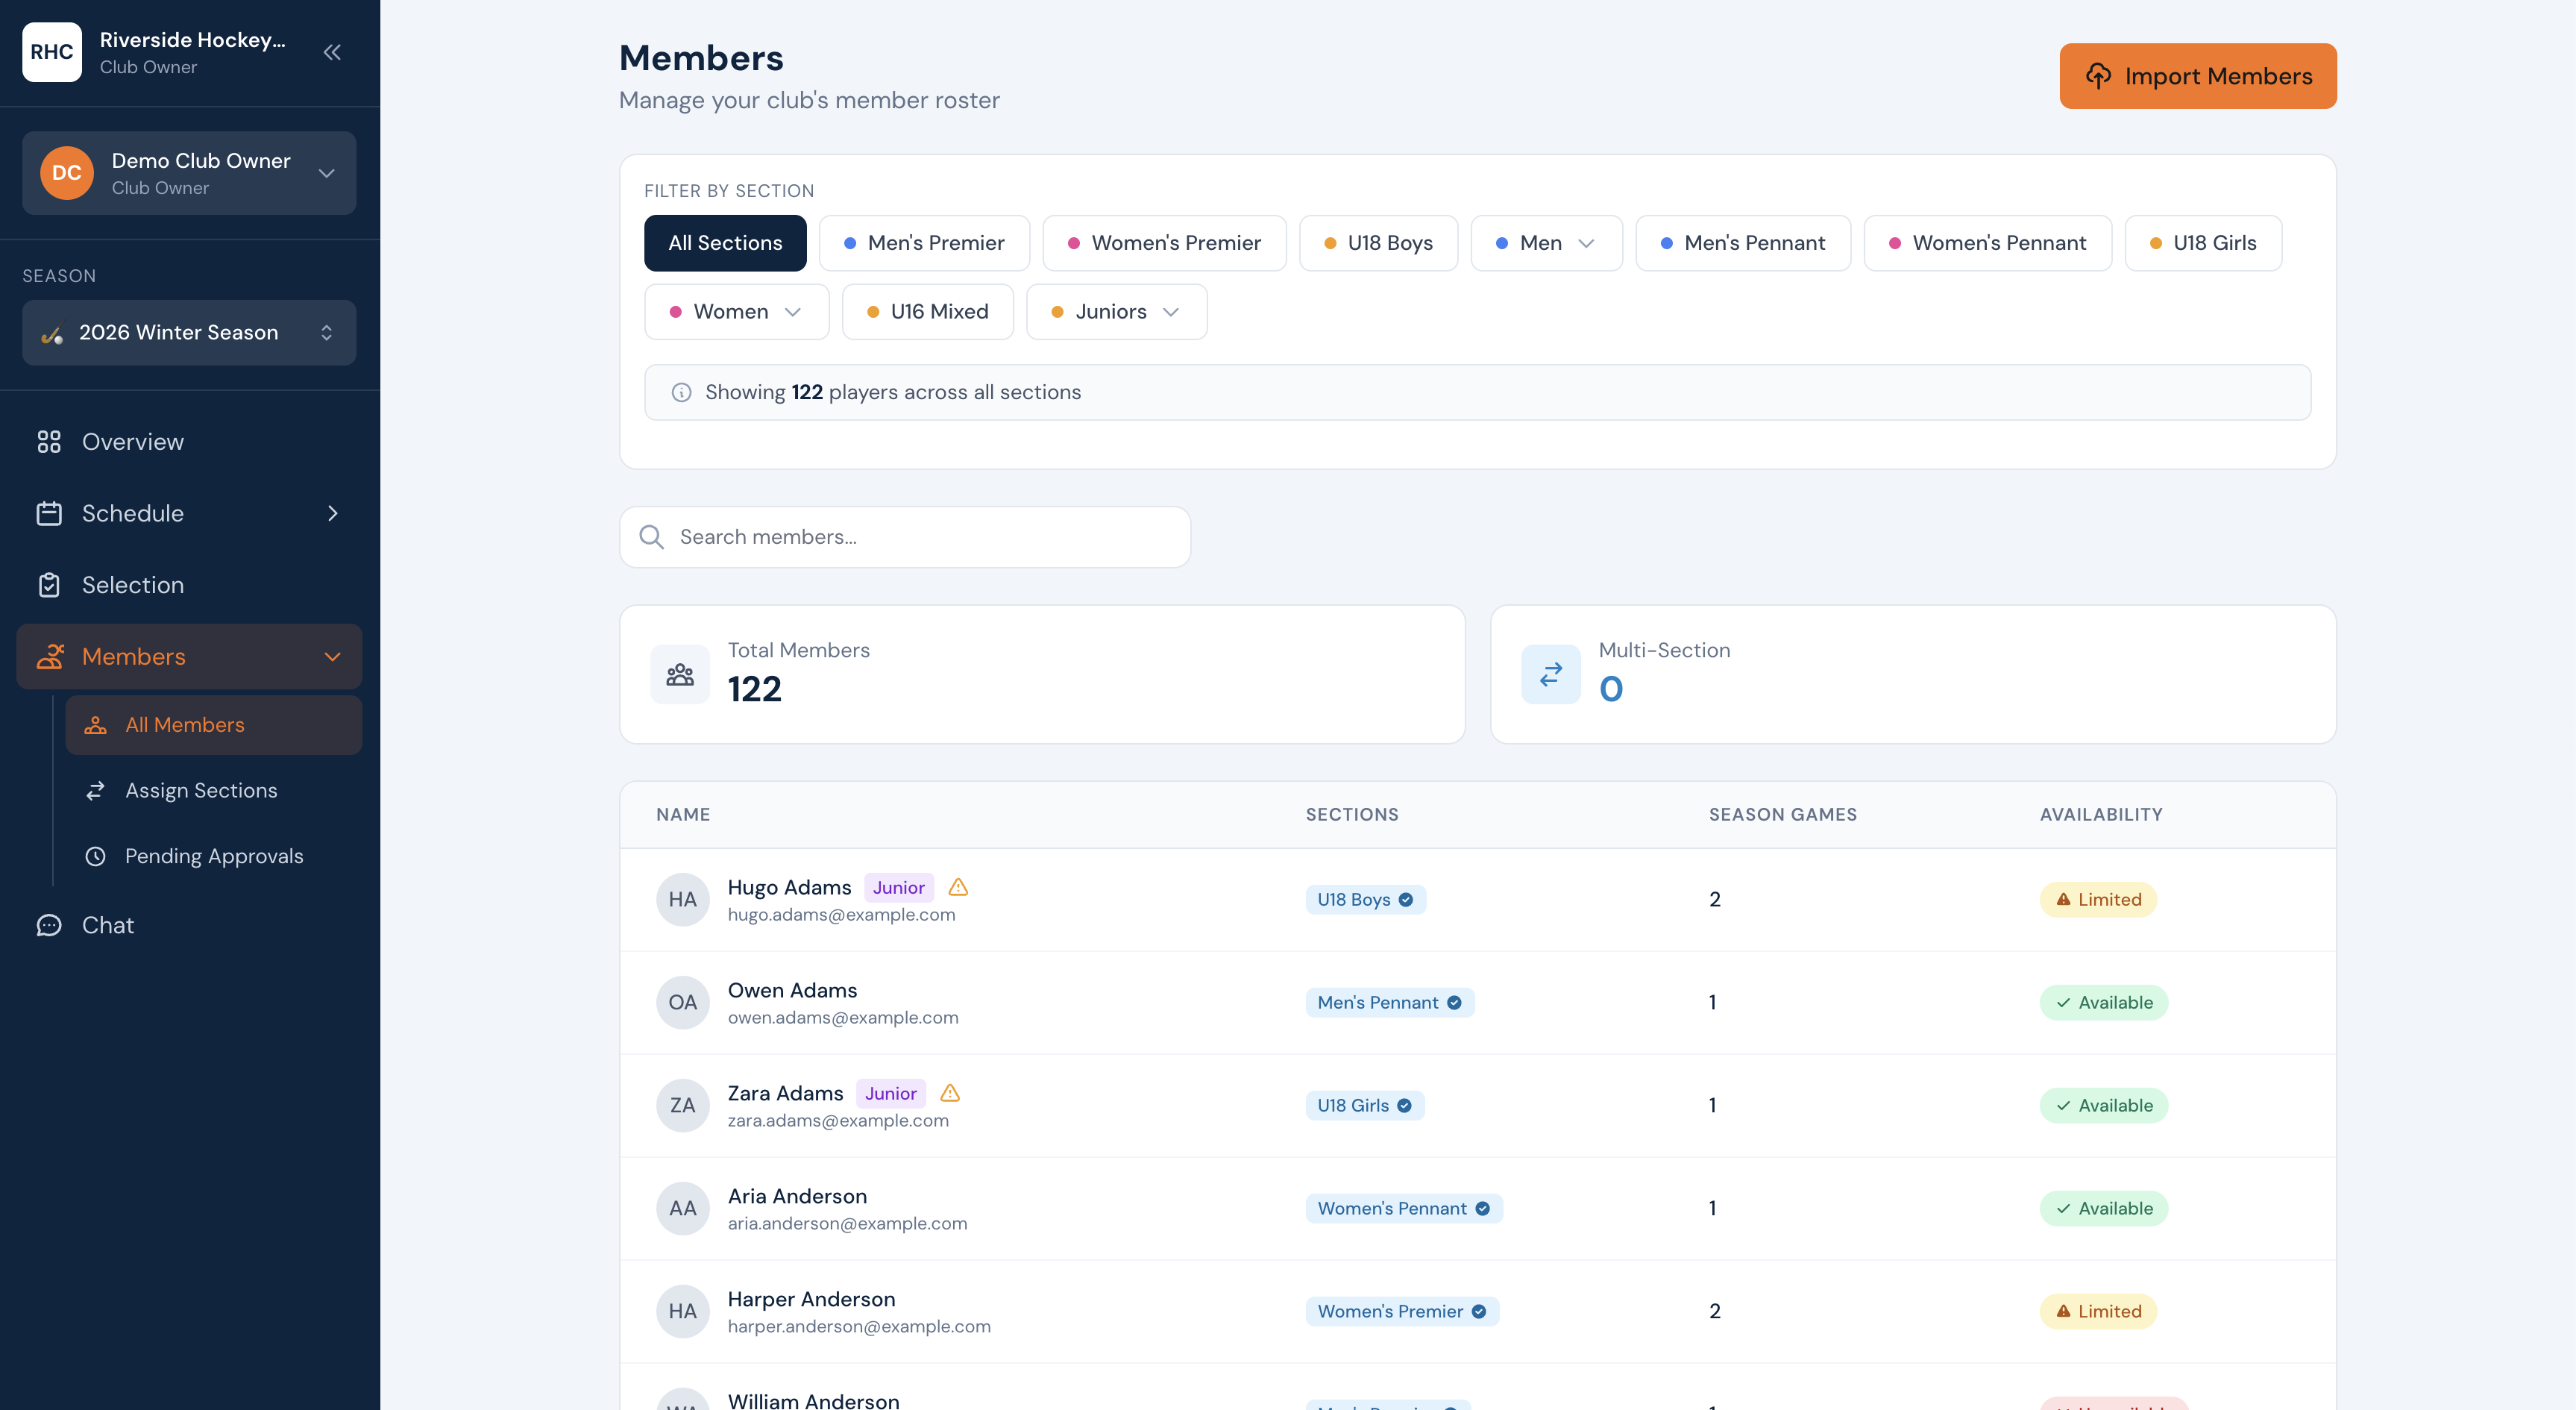Click Aria Anderson AA avatar

point(683,1209)
